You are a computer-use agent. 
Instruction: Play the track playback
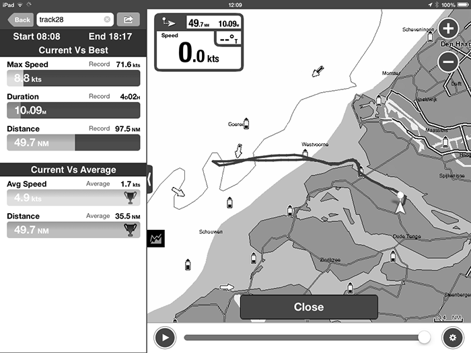[x=164, y=337]
